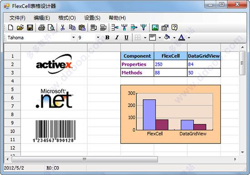
Task: Toggle Italic formatting
Action: point(117,37)
